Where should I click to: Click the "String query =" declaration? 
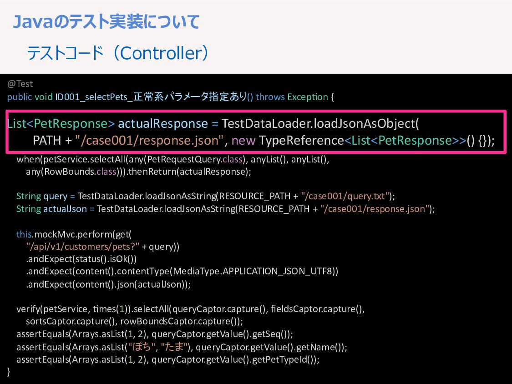click(x=46, y=196)
